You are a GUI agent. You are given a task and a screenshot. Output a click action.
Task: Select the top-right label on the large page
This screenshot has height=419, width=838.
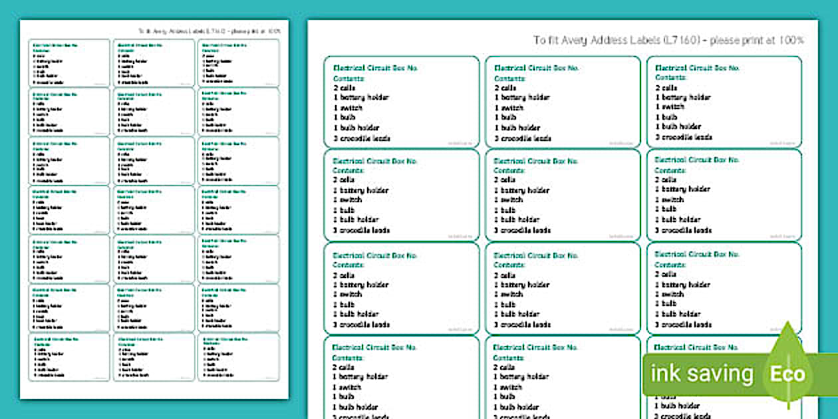[x=724, y=102]
